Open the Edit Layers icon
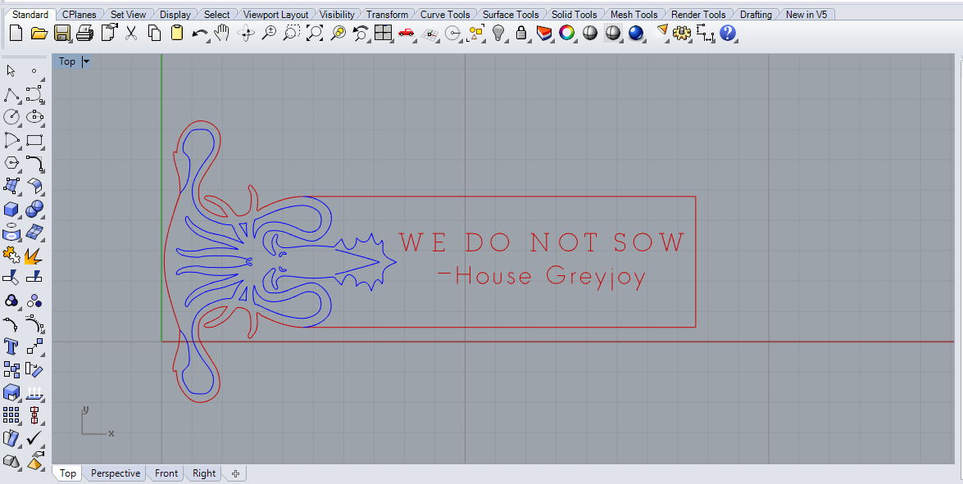 [544, 33]
